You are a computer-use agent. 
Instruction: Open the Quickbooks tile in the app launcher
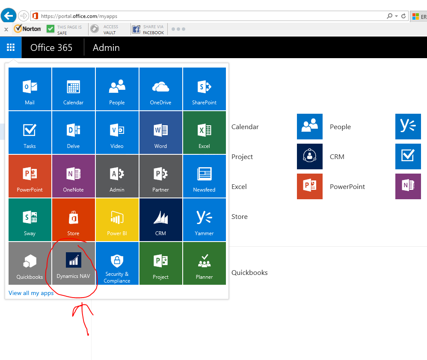click(30, 263)
